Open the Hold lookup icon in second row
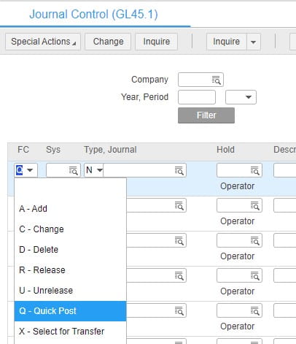This screenshot has width=296, height=344. (255, 206)
